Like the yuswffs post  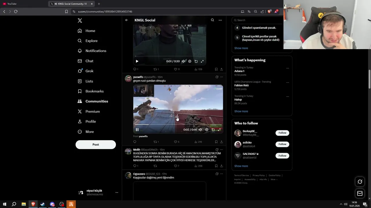coord(177,142)
